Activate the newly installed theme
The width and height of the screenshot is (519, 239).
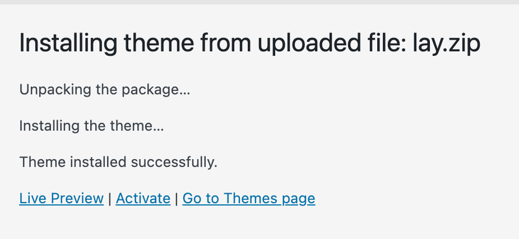click(x=143, y=198)
